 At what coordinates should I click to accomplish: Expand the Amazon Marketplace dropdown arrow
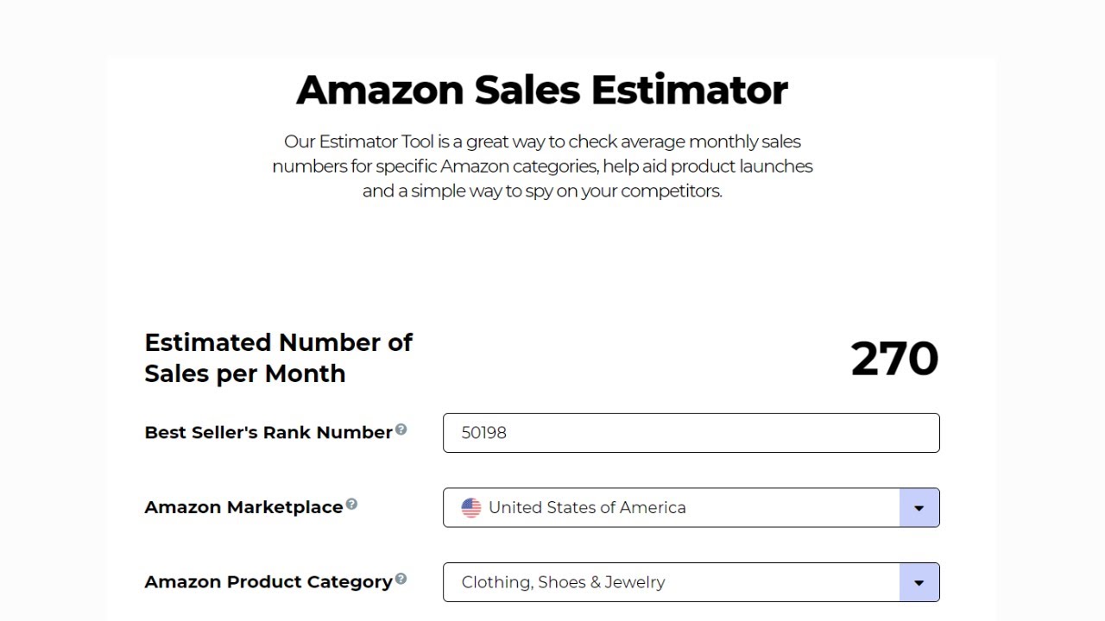pyautogui.click(x=919, y=508)
